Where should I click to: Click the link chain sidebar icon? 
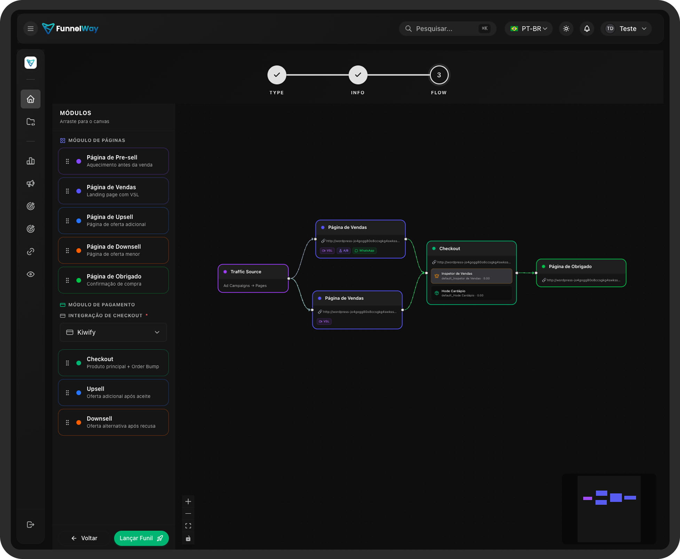pyautogui.click(x=31, y=251)
